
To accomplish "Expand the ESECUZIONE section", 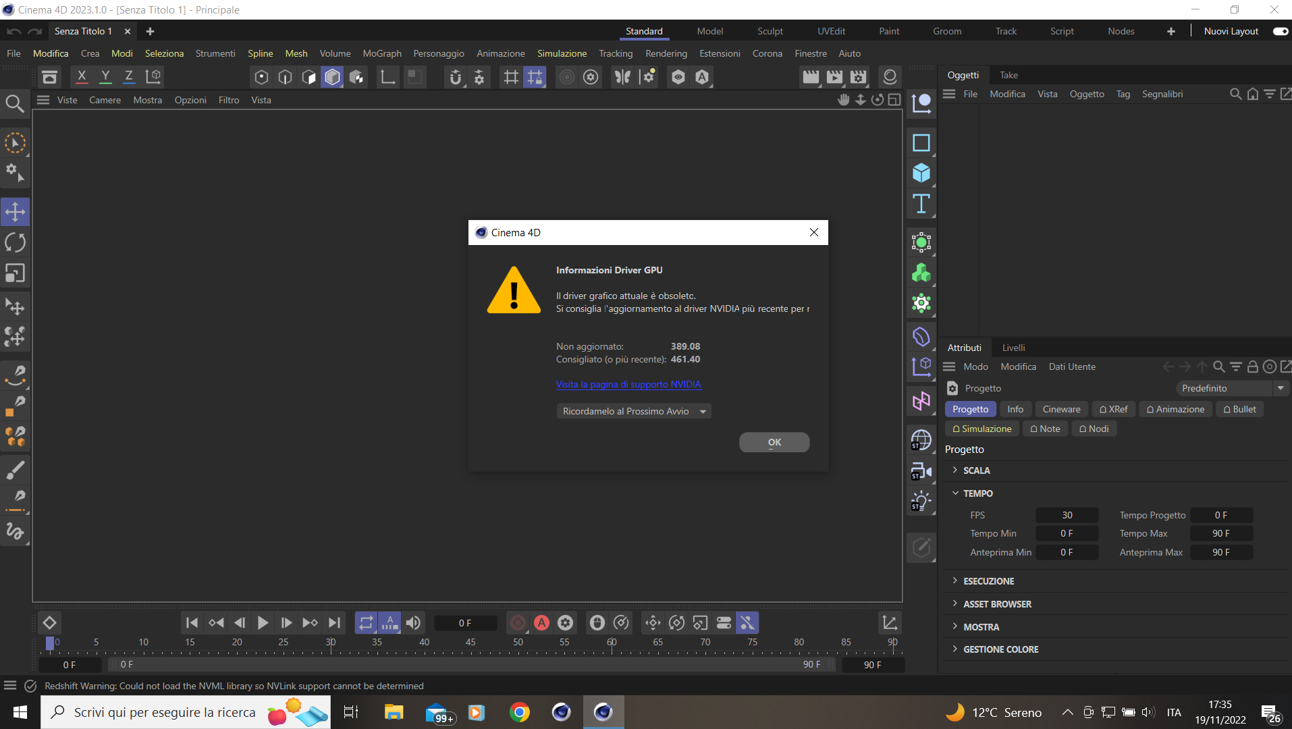I will (988, 581).
